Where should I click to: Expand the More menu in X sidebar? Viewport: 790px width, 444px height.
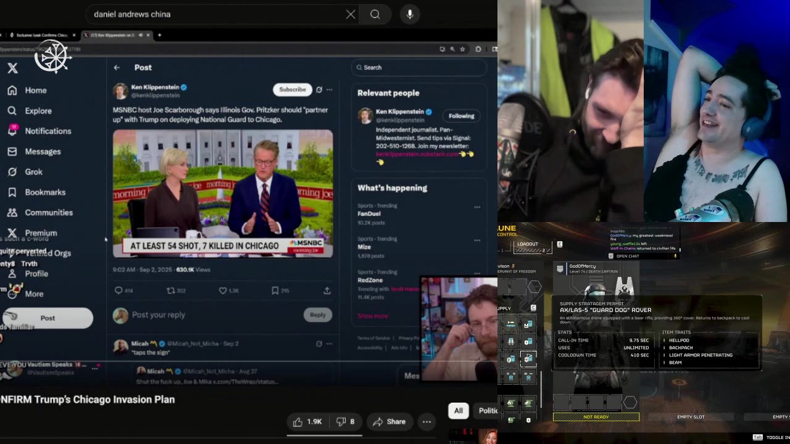[25, 294]
